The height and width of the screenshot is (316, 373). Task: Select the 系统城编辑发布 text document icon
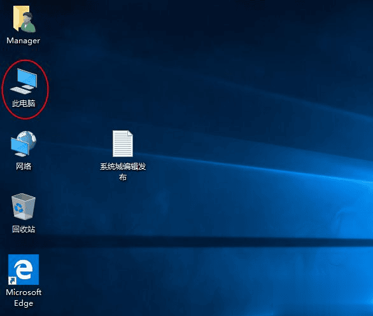pos(123,144)
